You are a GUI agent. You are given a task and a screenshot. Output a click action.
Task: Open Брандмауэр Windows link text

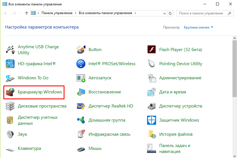[40, 92]
